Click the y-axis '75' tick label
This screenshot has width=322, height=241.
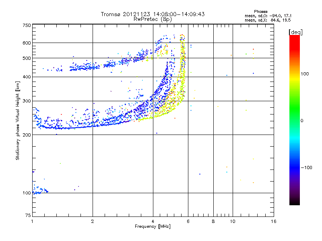coord(28,215)
